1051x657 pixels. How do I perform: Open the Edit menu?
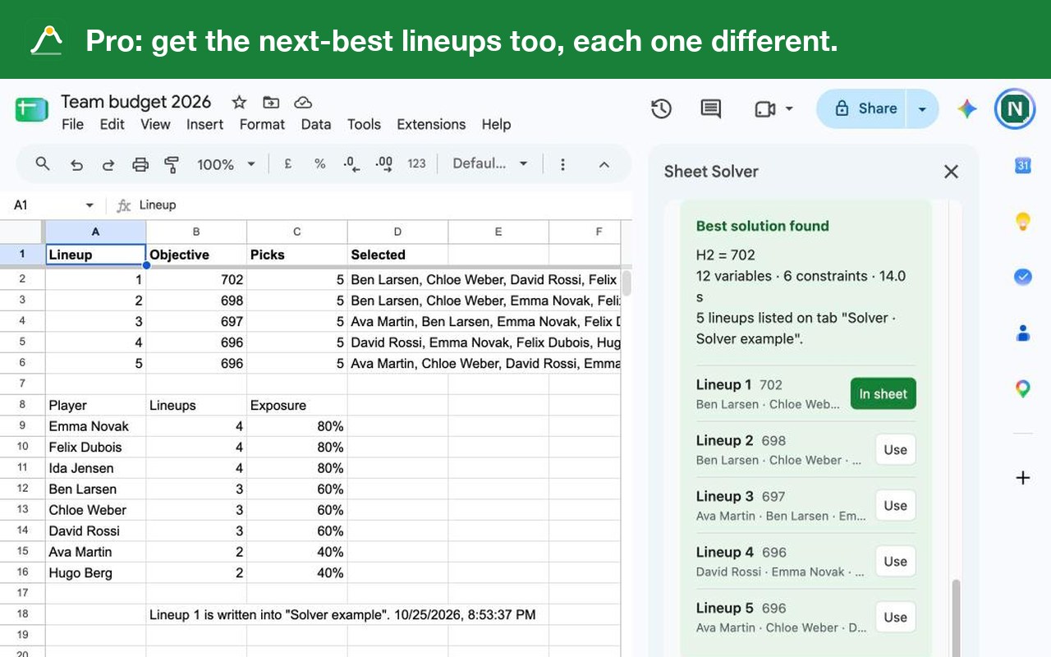click(112, 124)
